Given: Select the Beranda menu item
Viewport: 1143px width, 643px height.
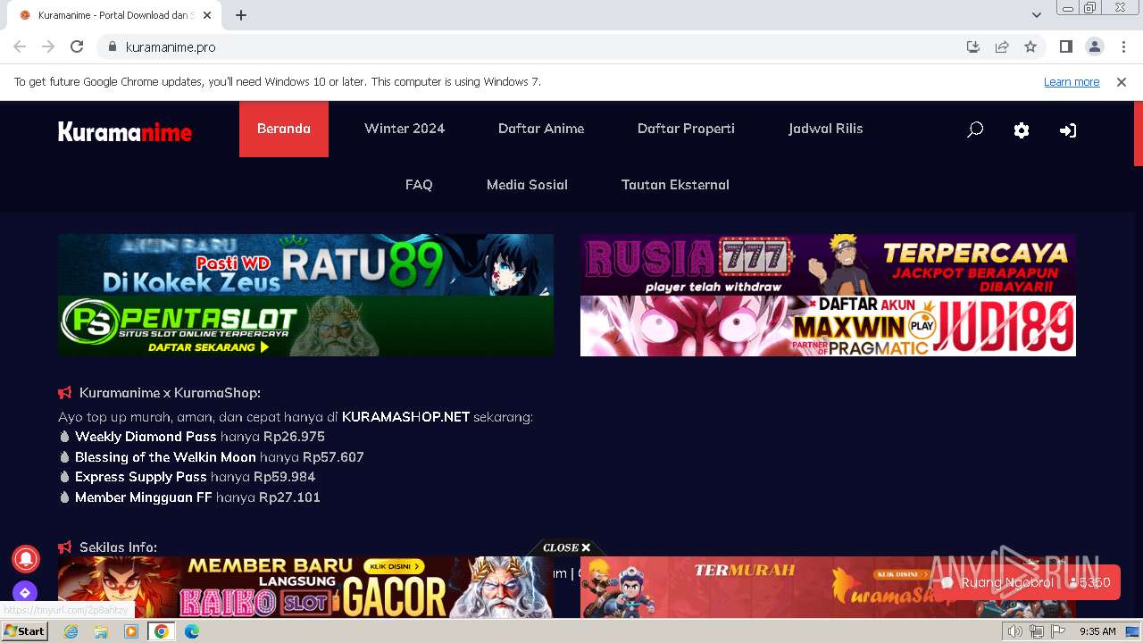Looking at the screenshot, I should coord(284,129).
